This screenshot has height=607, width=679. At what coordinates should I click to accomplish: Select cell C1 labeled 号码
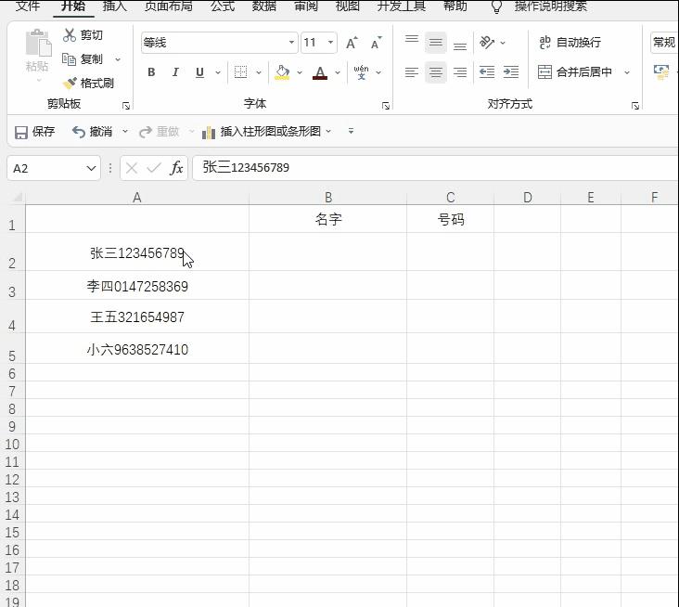click(x=451, y=219)
